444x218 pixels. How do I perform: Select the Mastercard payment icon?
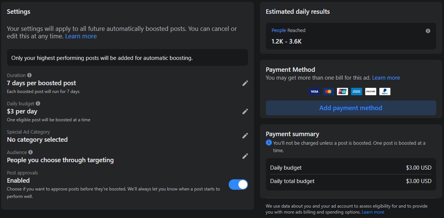tap(328, 92)
